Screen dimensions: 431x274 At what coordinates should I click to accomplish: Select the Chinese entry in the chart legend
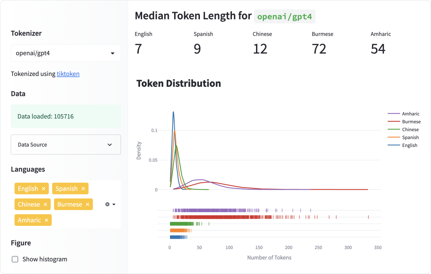[410, 130]
